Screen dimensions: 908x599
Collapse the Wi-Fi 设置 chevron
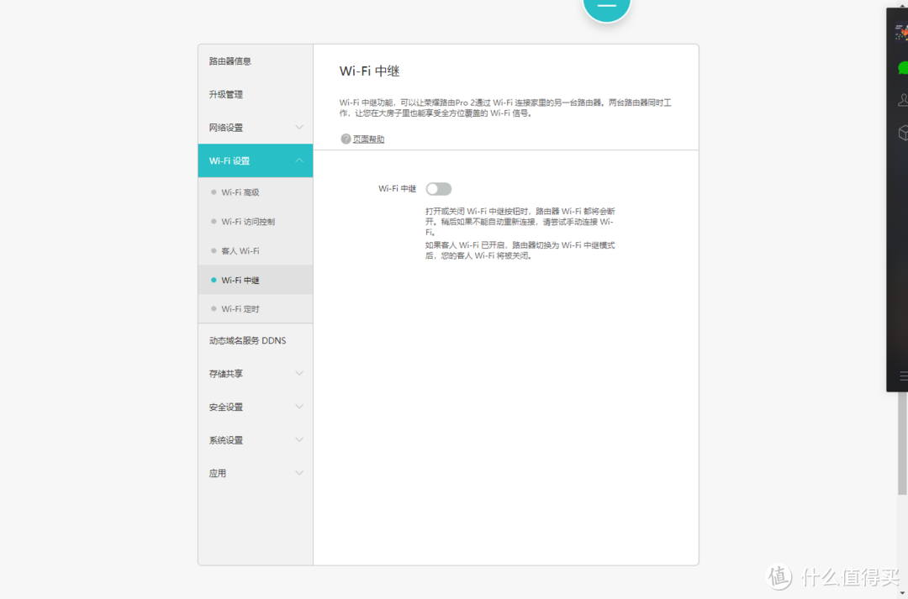[x=299, y=160]
